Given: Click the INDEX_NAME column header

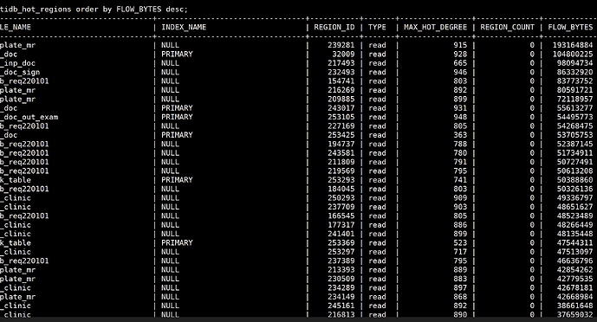Looking at the screenshot, I should pos(184,28).
